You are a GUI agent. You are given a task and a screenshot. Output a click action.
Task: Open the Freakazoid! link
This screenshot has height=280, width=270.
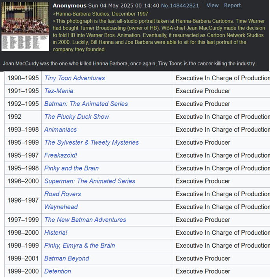[61, 155]
